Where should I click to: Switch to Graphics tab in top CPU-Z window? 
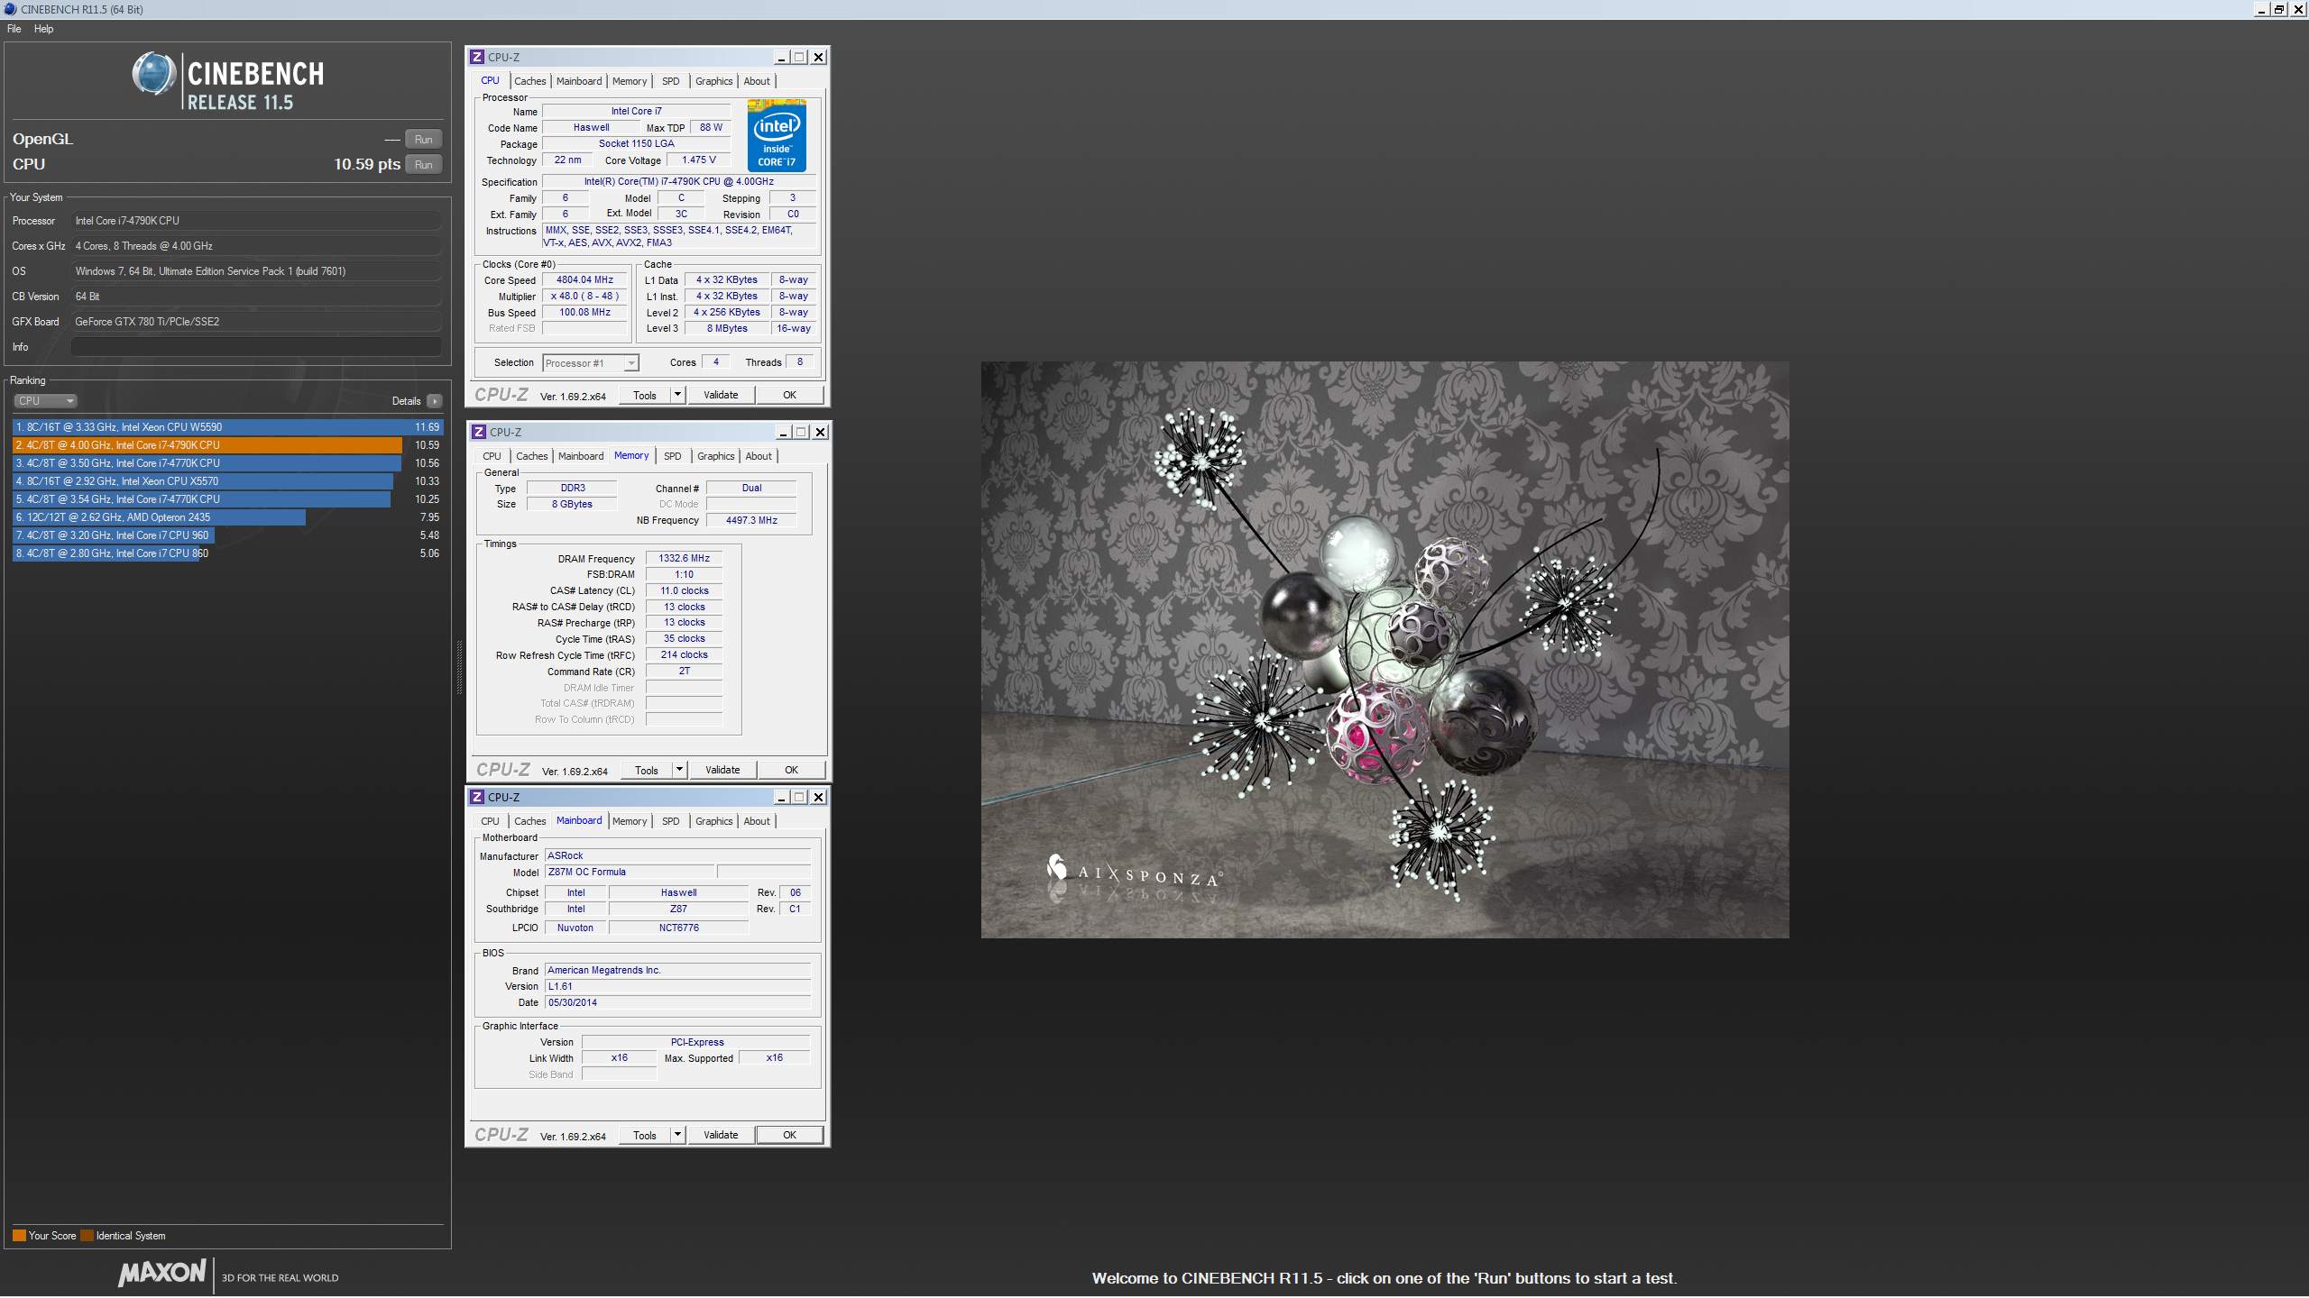coord(713,81)
